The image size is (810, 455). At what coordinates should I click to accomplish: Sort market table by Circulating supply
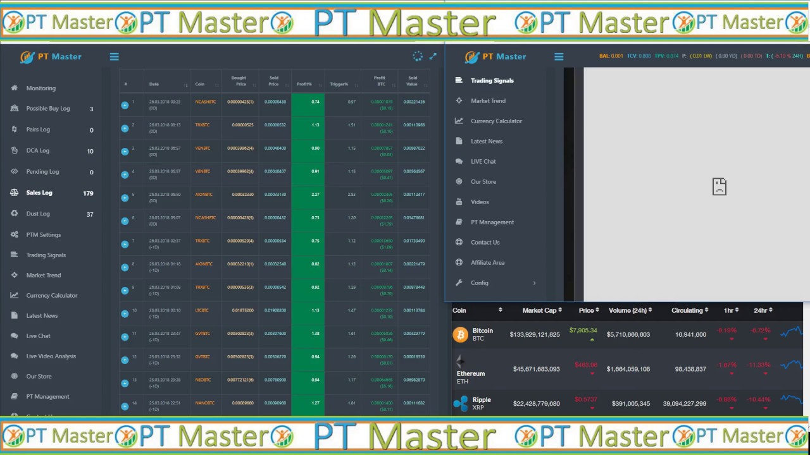(690, 310)
